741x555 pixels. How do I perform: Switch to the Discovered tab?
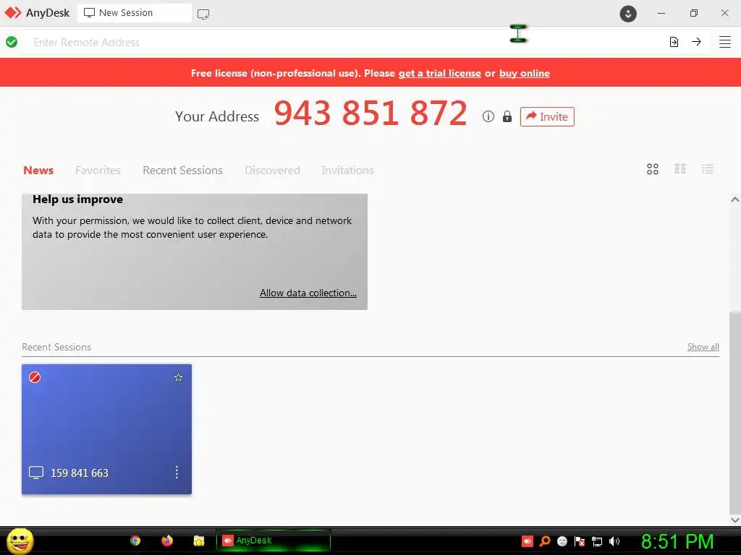click(x=272, y=171)
